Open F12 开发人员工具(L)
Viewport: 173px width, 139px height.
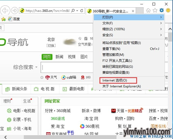(129, 60)
